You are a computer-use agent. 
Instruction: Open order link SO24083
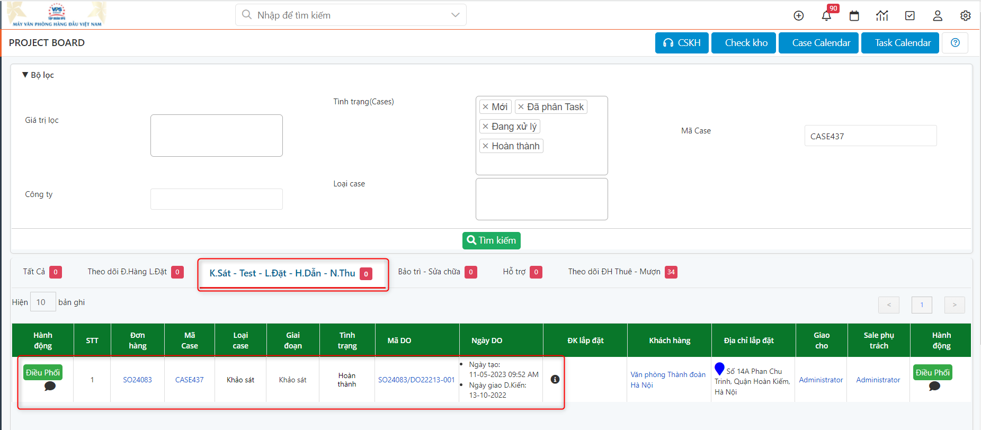137,380
